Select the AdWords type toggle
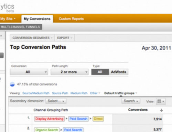 pyautogui.click(x=119, y=72)
